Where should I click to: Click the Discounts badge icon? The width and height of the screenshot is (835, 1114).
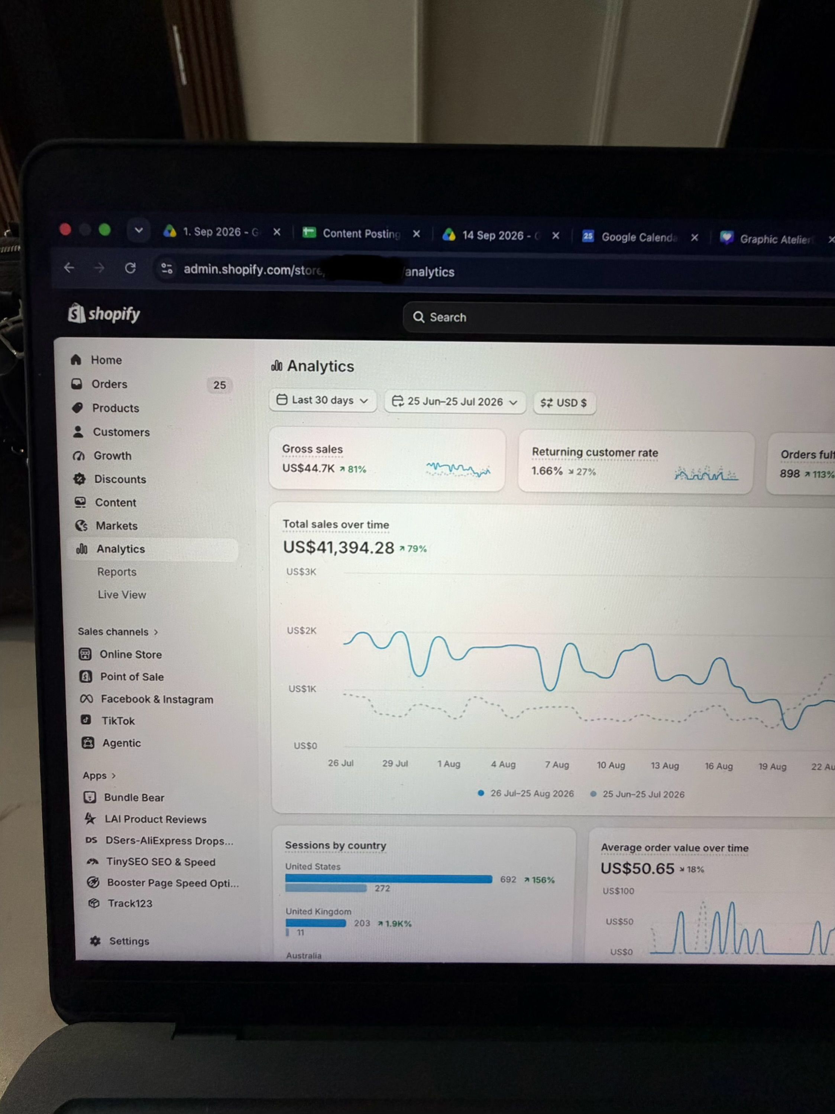point(80,479)
